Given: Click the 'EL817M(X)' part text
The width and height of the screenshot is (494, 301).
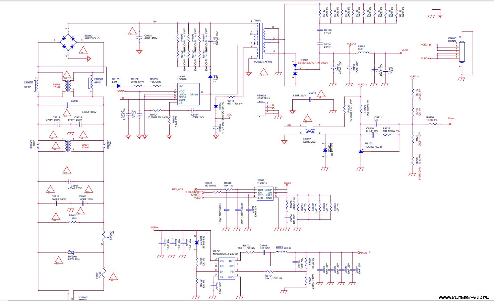Looking at the screenshot, I should [x=310, y=142].
